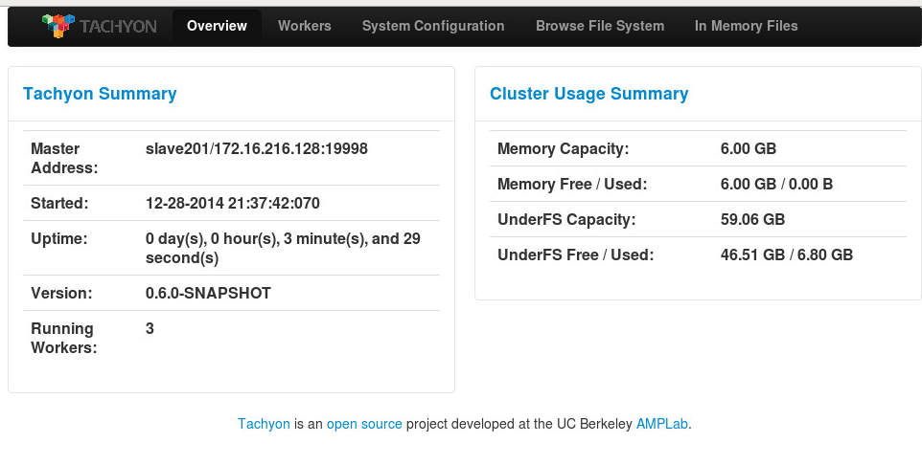
Task: Select the master address slave201/172.16.216.128:19998
Action: [x=256, y=148]
